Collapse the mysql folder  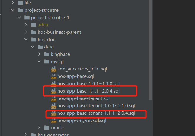(39, 62)
